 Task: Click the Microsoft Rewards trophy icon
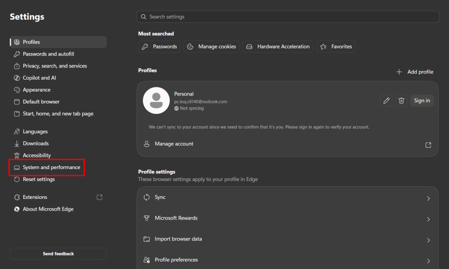[x=146, y=218]
